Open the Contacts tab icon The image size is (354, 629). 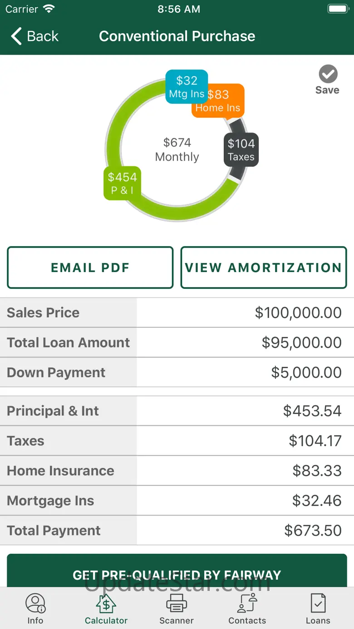point(247,604)
